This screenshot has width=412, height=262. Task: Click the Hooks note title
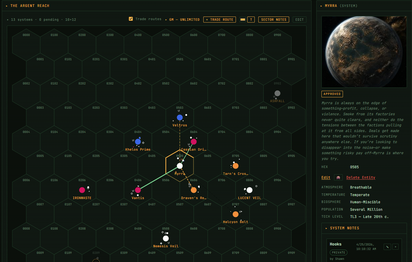(336, 244)
